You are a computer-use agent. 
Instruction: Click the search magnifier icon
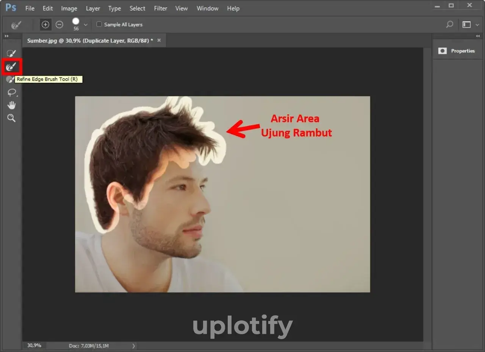coord(449,25)
